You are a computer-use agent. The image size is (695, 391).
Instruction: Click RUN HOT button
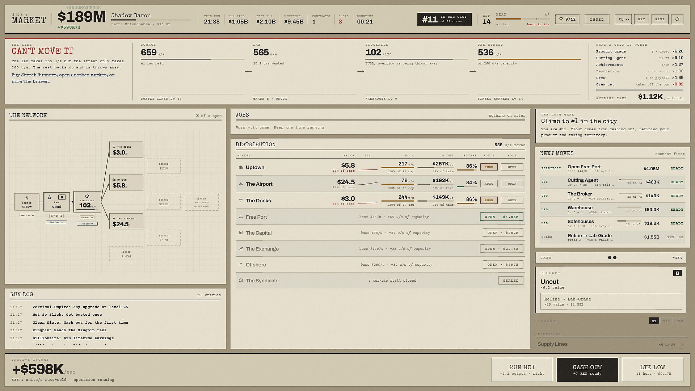[522, 370]
